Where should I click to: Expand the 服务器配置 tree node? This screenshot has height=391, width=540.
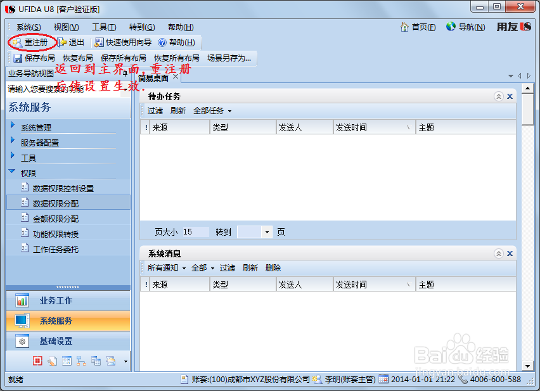(13, 140)
